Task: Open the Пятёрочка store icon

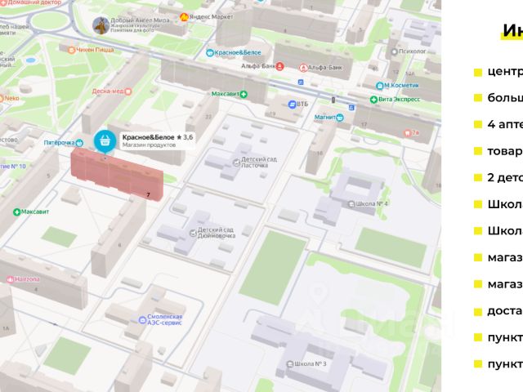Action: [79, 143]
